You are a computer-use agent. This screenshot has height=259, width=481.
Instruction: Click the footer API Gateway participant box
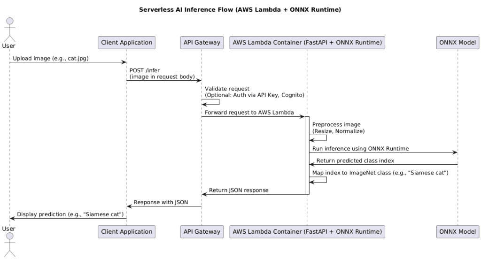coord(202,231)
